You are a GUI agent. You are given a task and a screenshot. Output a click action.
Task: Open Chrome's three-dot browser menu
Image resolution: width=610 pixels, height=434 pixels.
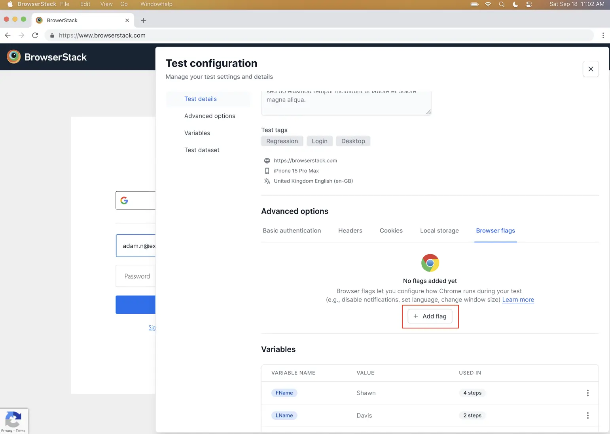click(x=603, y=35)
